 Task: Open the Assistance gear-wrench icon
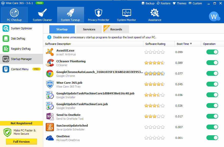(155, 13)
